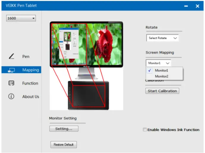The height and width of the screenshot is (153, 205).
Task: Collapse the Monitor1 screen mapping combo box
Action: click(158, 63)
